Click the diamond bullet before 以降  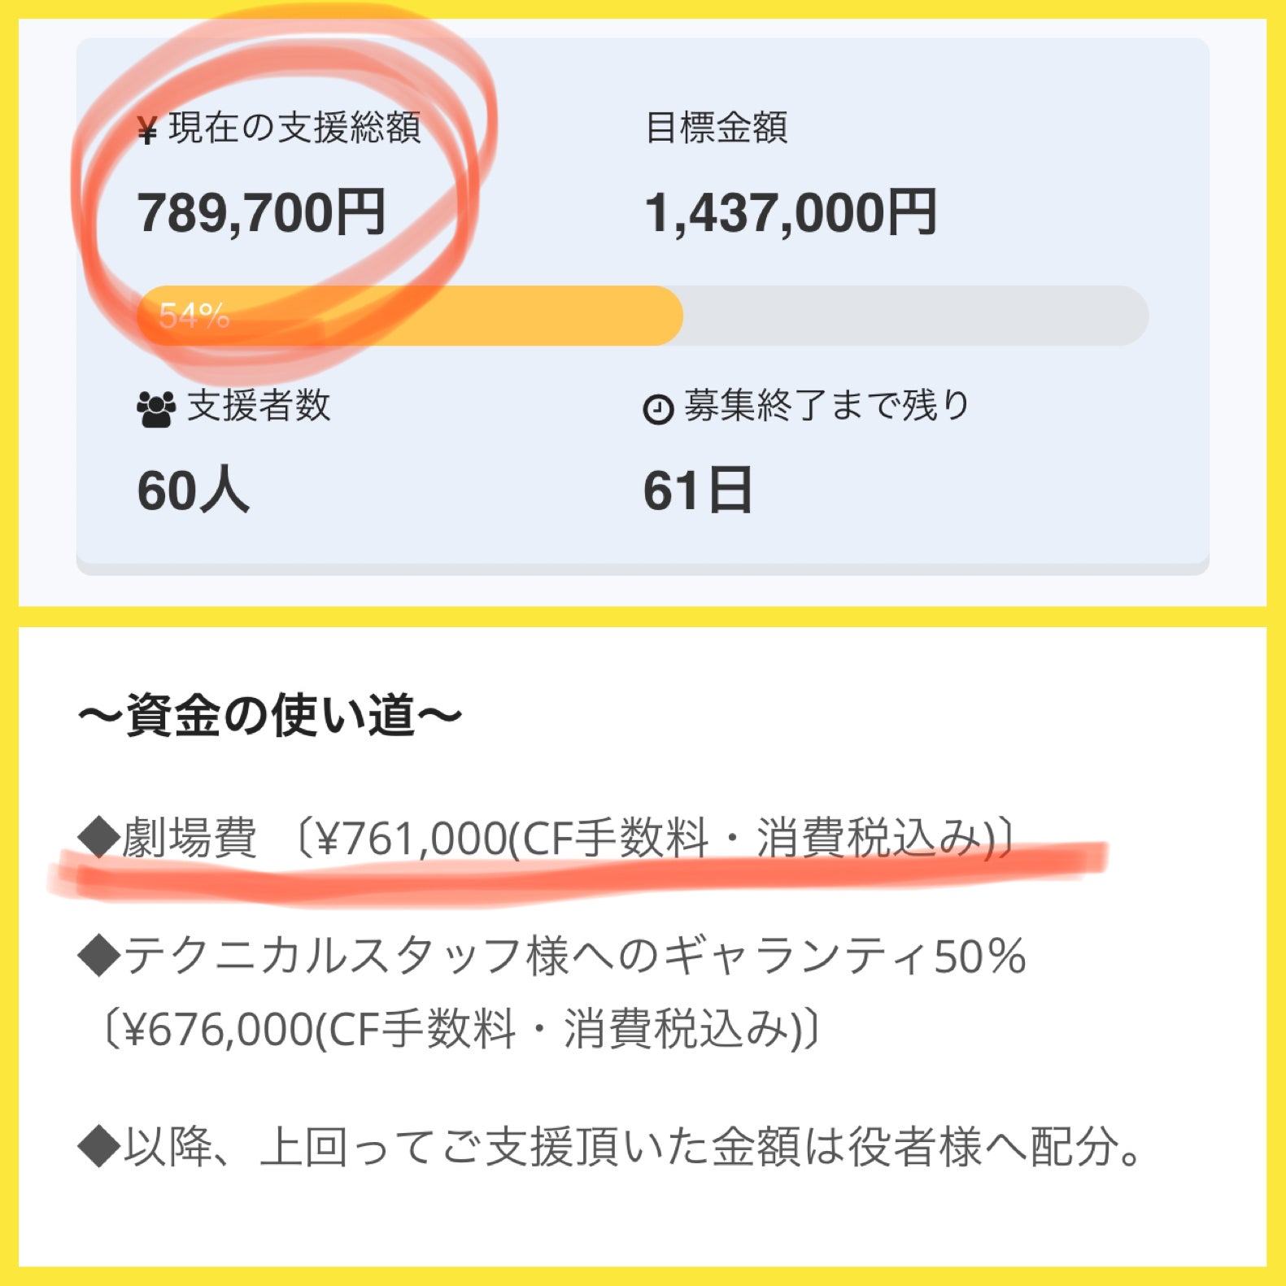click(x=99, y=1147)
